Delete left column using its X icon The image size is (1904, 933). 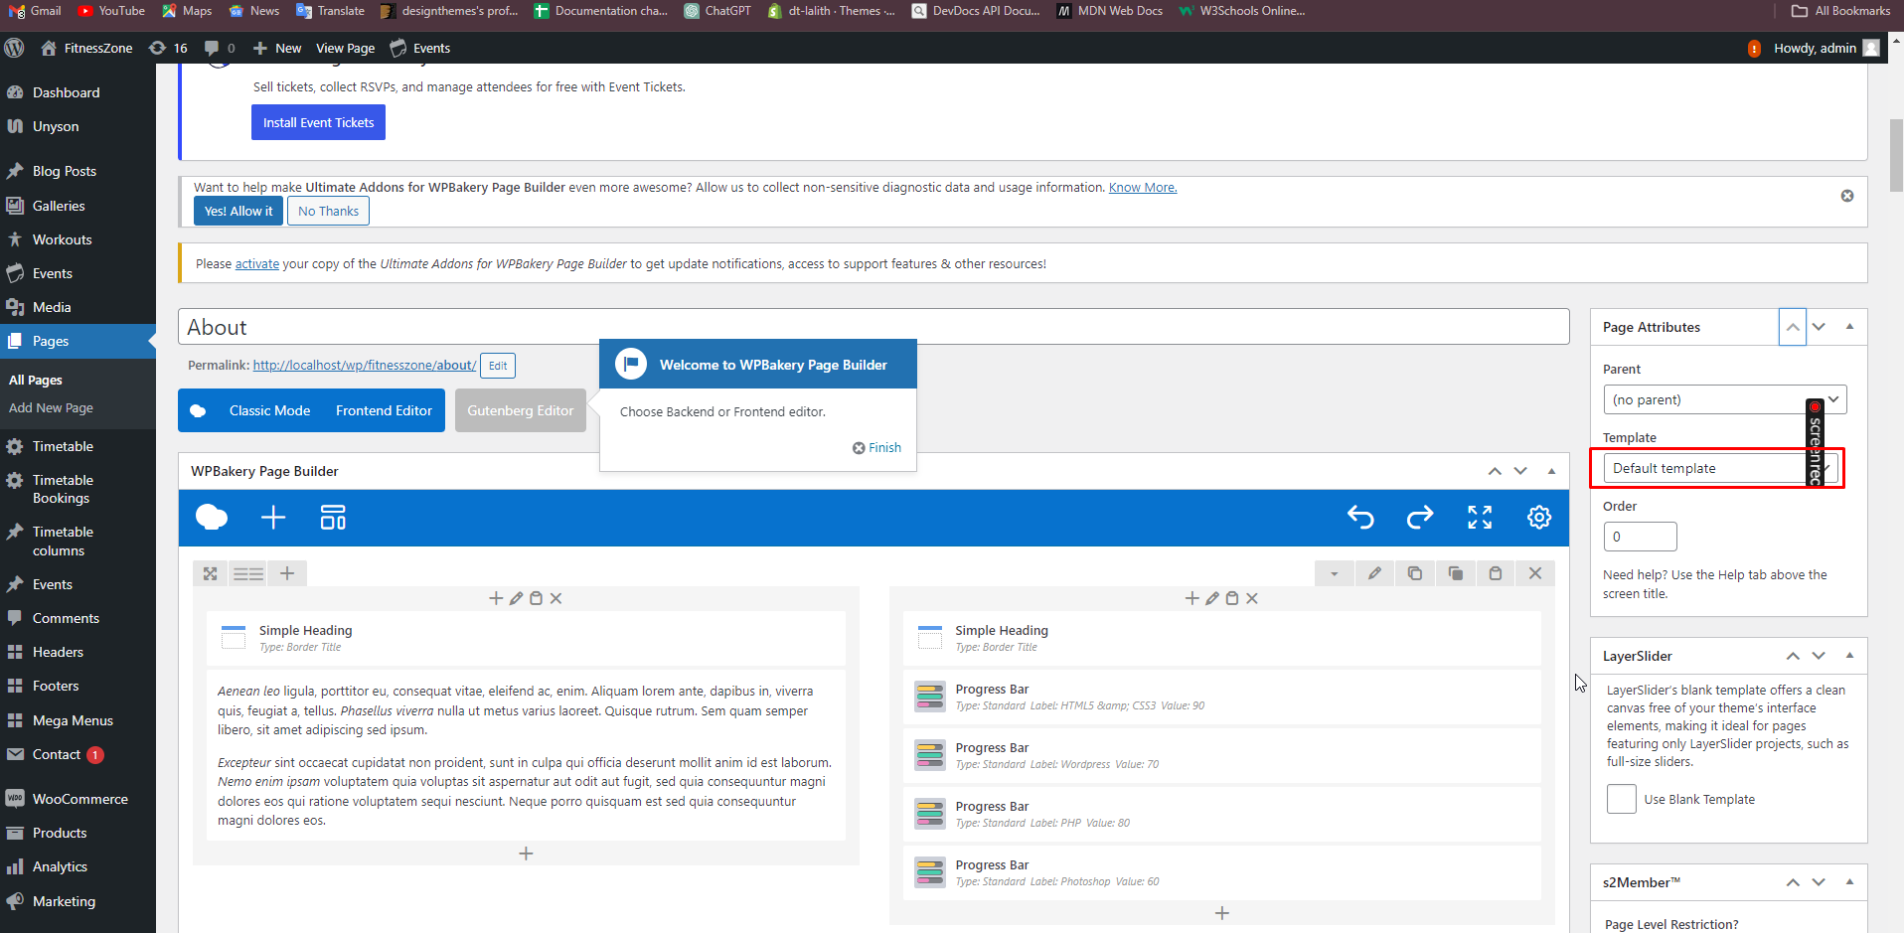[x=556, y=598]
